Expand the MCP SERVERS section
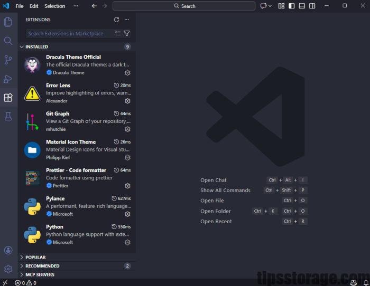Image resolution: width=370 pixels, height=286 pixels. [77, 274]
